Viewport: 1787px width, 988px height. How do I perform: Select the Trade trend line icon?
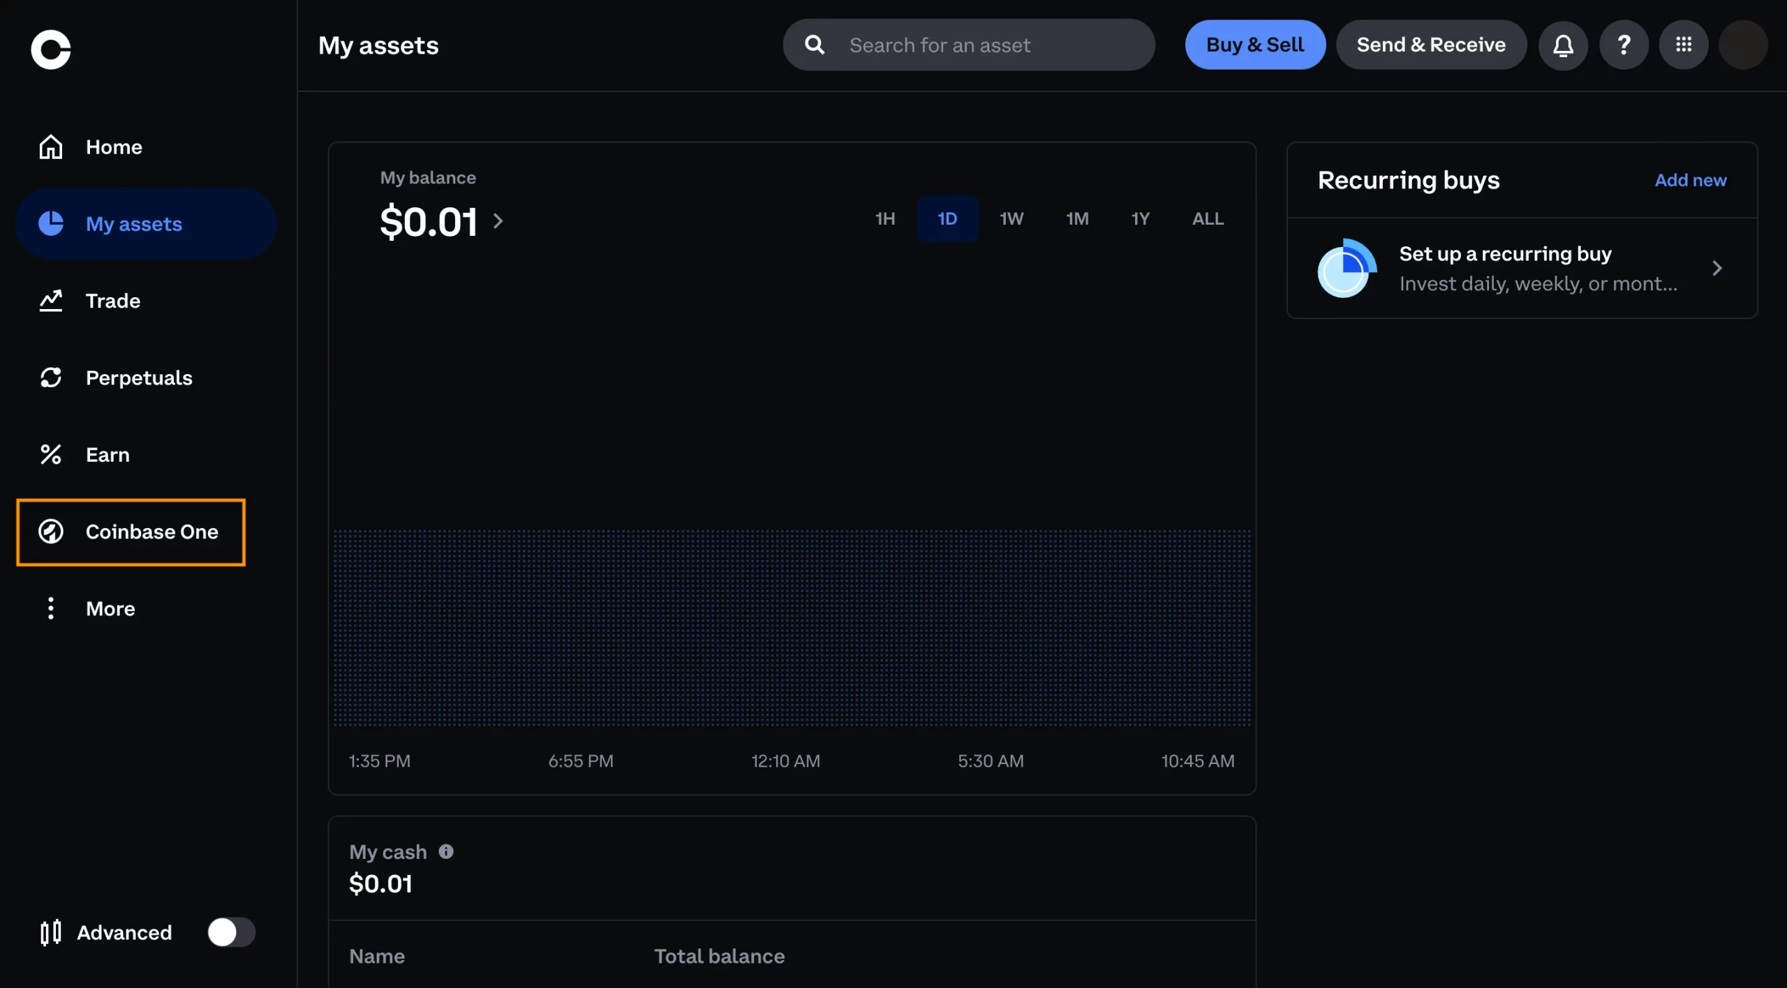[50, 299]
